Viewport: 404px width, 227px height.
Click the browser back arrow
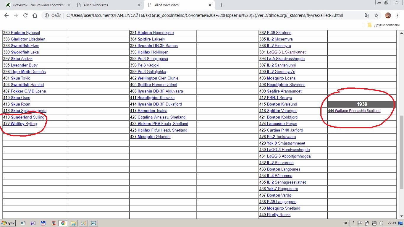point(7,16)
